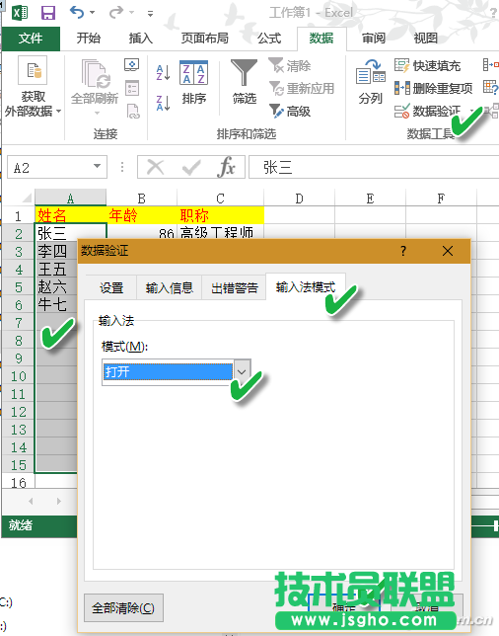This screenshot has width=499, height=636.
Task: Click cell 姓名 in row 1
Action: click(70, 215)
